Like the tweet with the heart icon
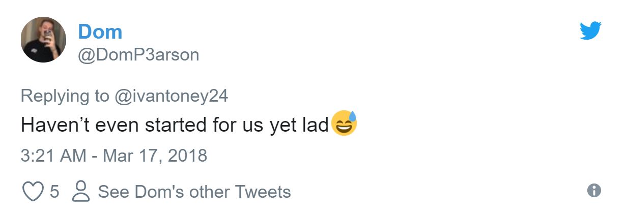This screenshot has height=214, width=626. point(33,192)
